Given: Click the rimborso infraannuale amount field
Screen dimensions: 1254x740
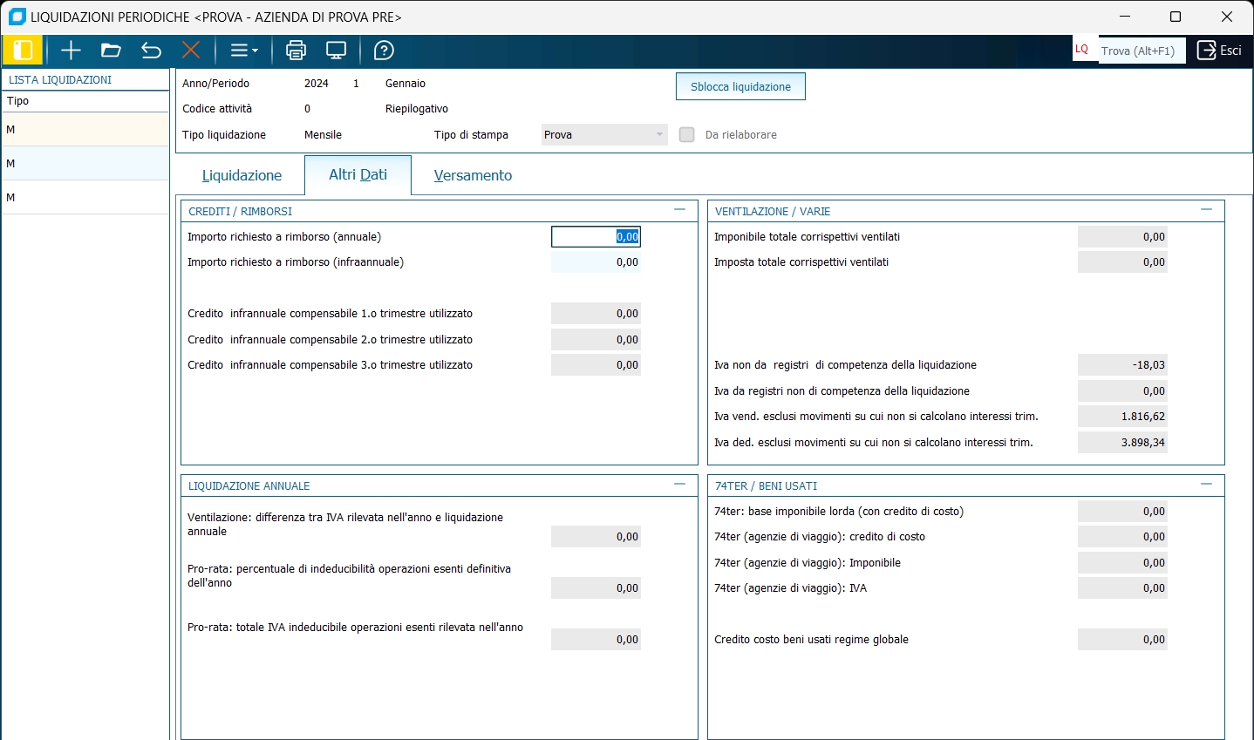Looking at the screenshot, I should (596, 262).
